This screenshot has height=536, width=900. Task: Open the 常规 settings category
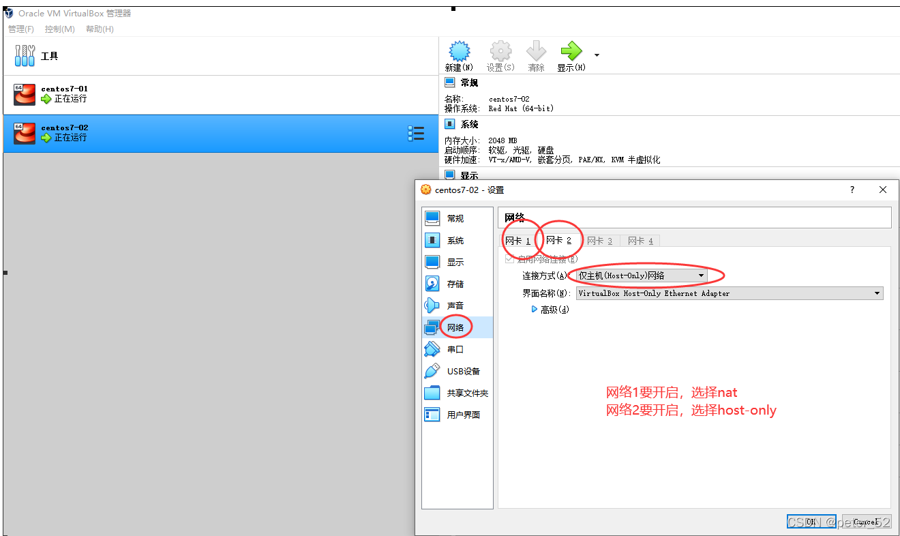click(x=457, y=218)
